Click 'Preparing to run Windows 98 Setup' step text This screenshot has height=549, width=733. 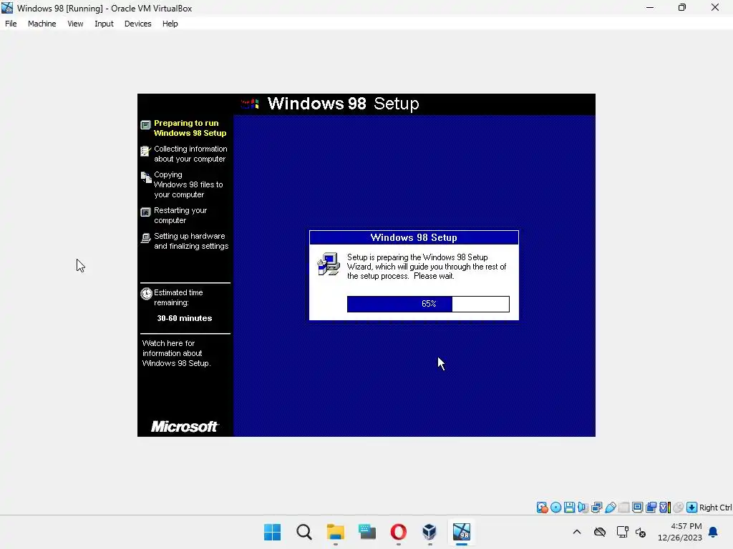coord(190,128)
